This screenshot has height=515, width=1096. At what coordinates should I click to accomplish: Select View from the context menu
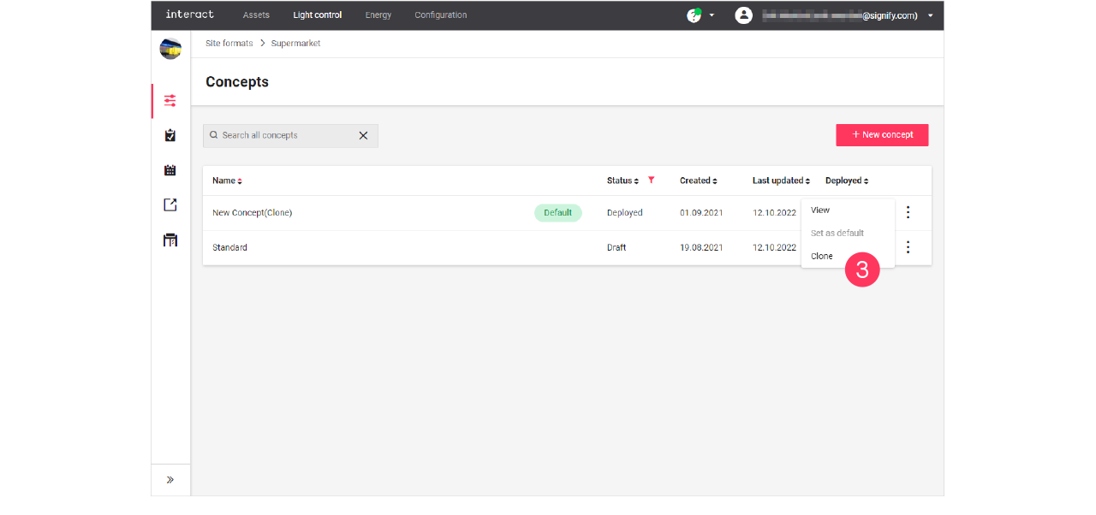click(x=819, y=210)
